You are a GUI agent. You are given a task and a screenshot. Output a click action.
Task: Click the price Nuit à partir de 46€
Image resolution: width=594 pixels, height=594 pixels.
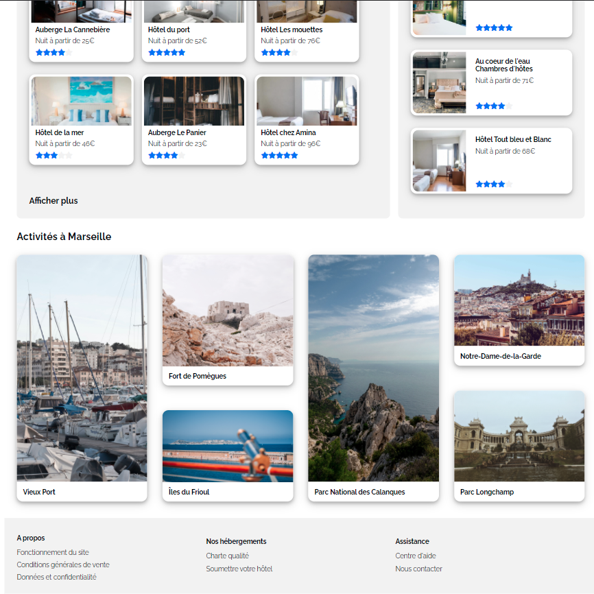tap(65, 143)
